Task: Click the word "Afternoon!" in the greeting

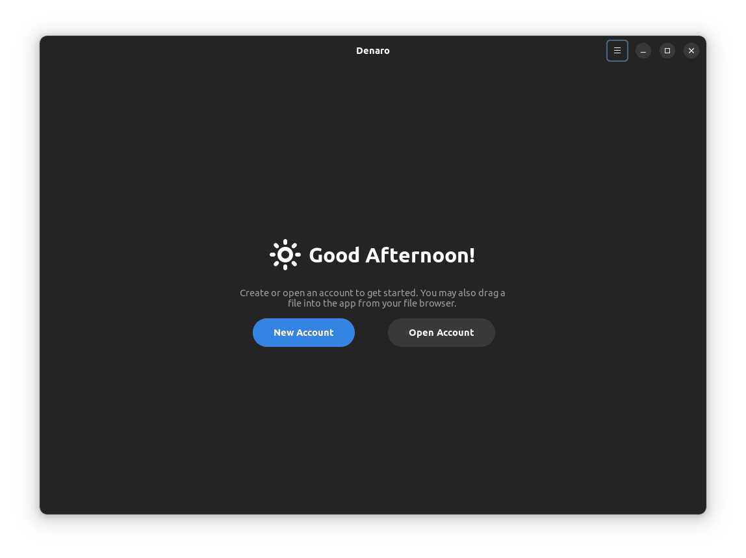Action: [x=420, y=255]
